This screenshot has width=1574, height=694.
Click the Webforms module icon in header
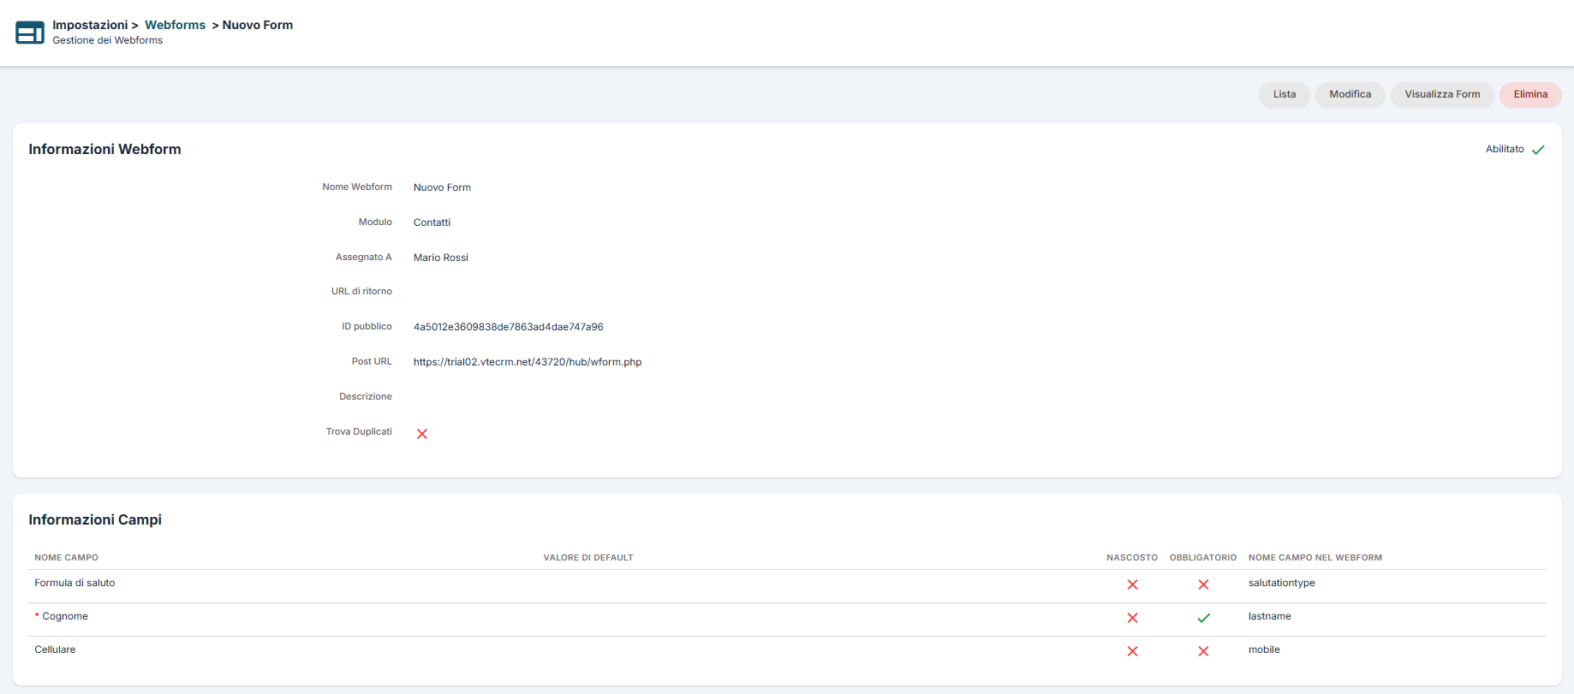[x=30, y=33]
